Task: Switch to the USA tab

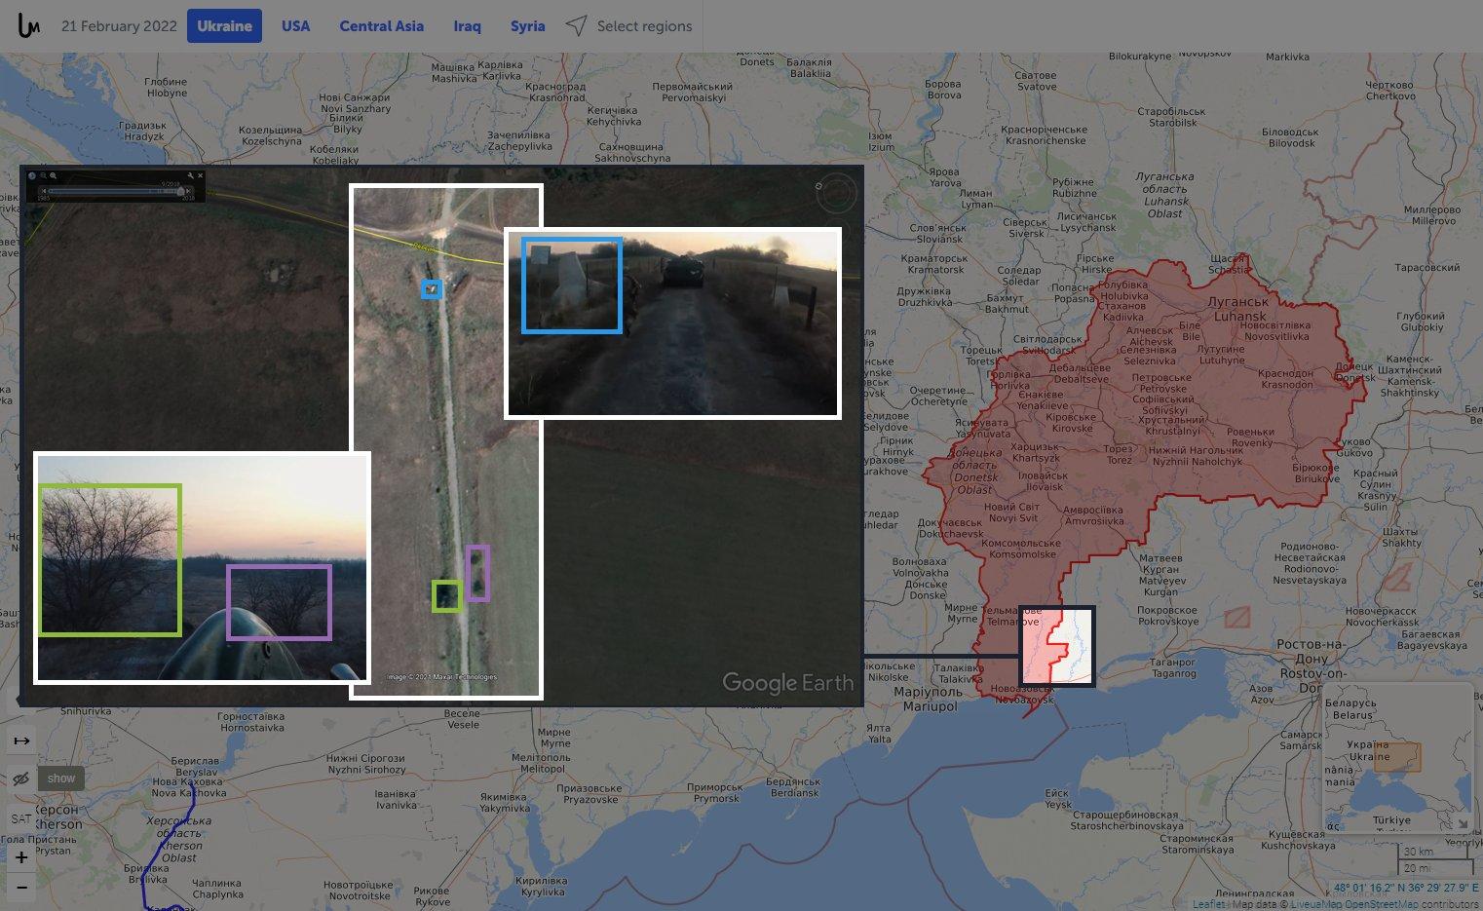Action: [295, 26]
